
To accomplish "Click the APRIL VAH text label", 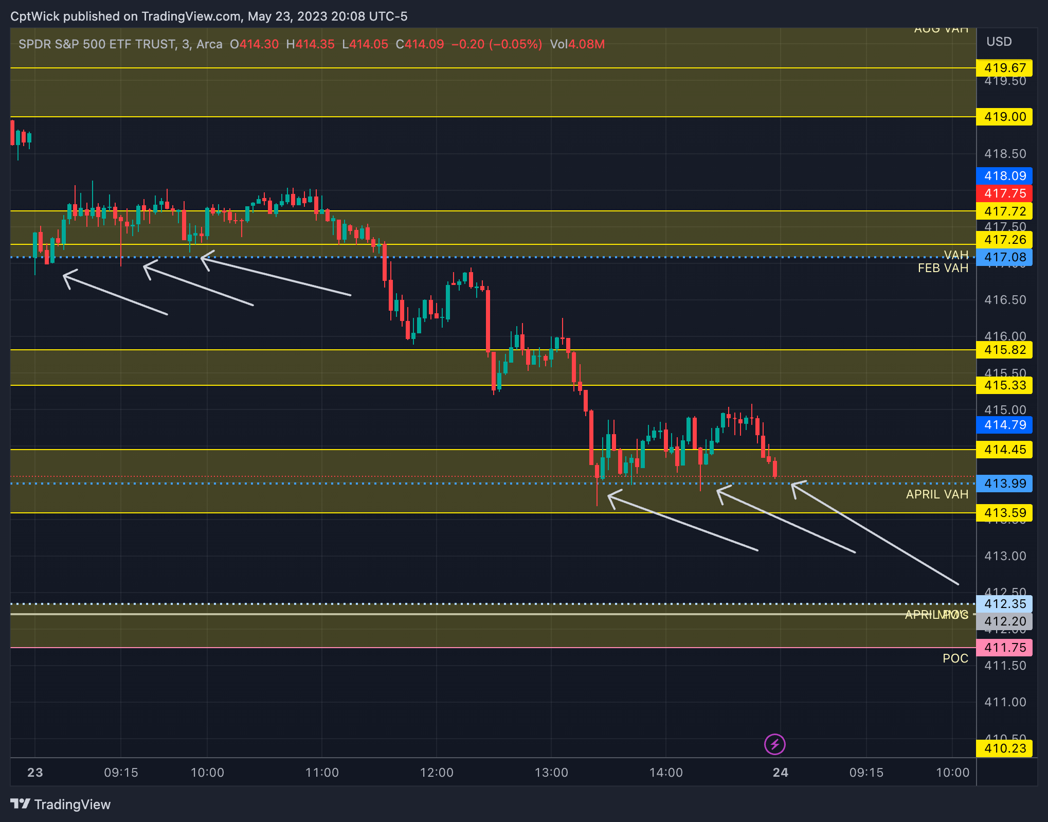I will point(936,494).
